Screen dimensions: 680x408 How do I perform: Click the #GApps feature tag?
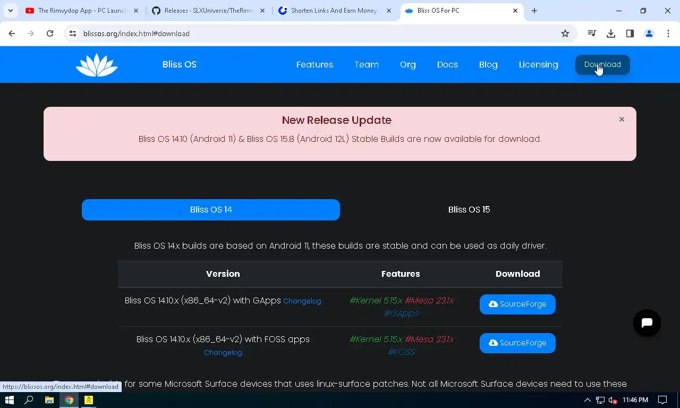[x=402, y=313]
